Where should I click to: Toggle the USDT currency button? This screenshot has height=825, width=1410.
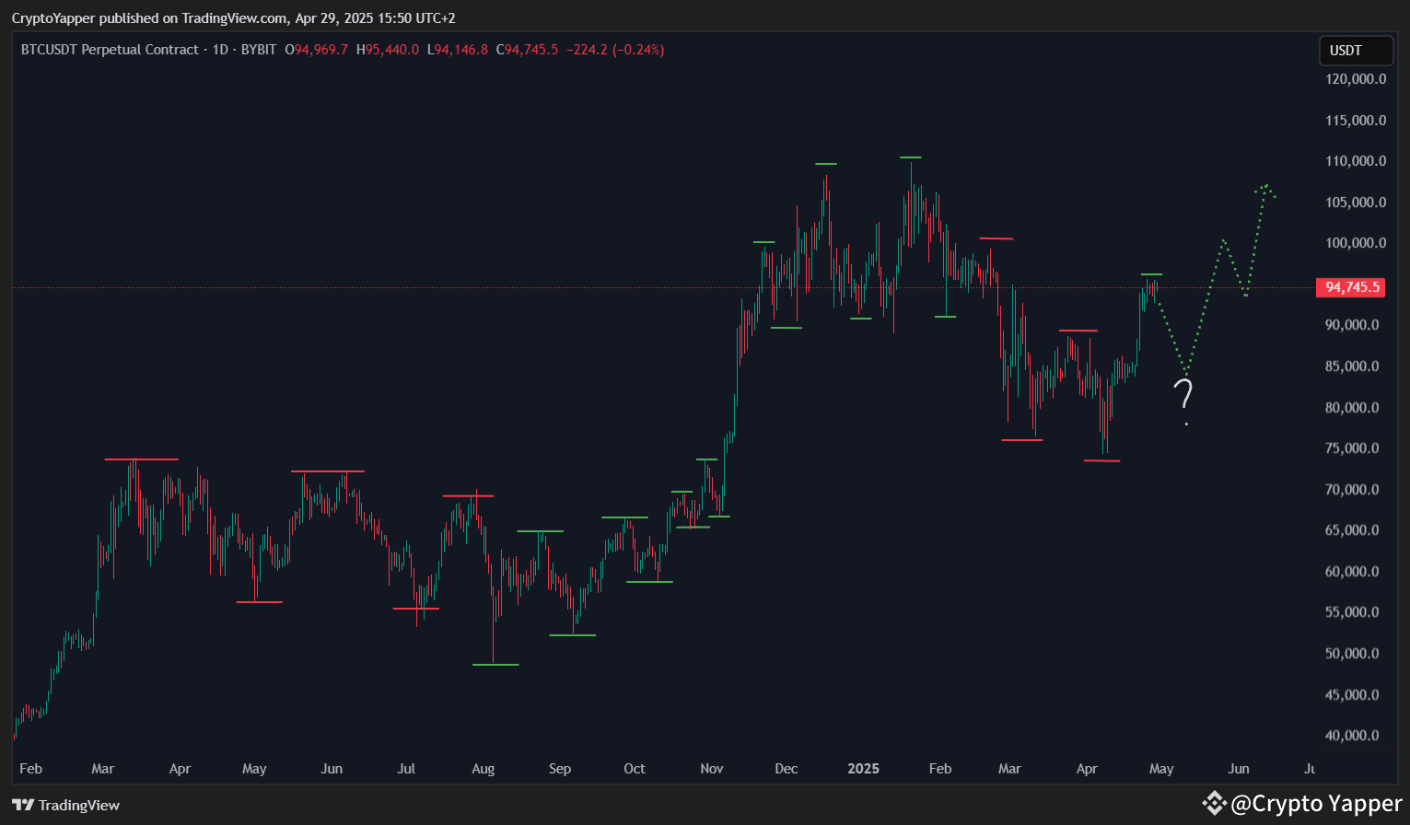[x=1355, y=50]
